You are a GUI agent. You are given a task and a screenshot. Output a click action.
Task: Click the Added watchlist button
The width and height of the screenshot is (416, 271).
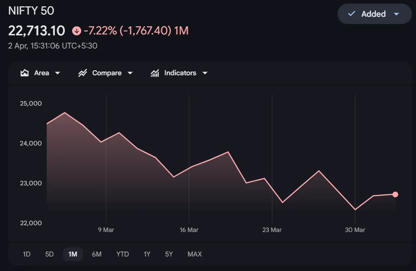[x=373, y=14]
